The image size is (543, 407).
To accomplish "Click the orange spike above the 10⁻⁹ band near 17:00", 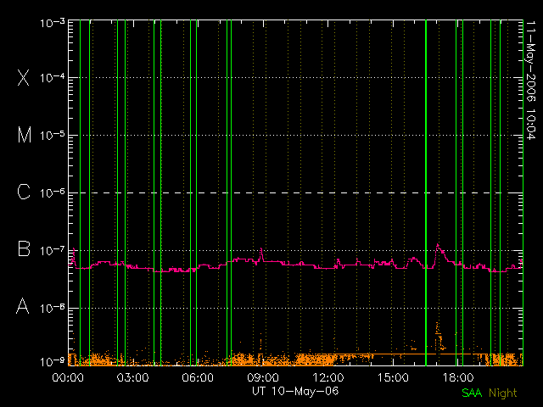I will tap(438, 336).
